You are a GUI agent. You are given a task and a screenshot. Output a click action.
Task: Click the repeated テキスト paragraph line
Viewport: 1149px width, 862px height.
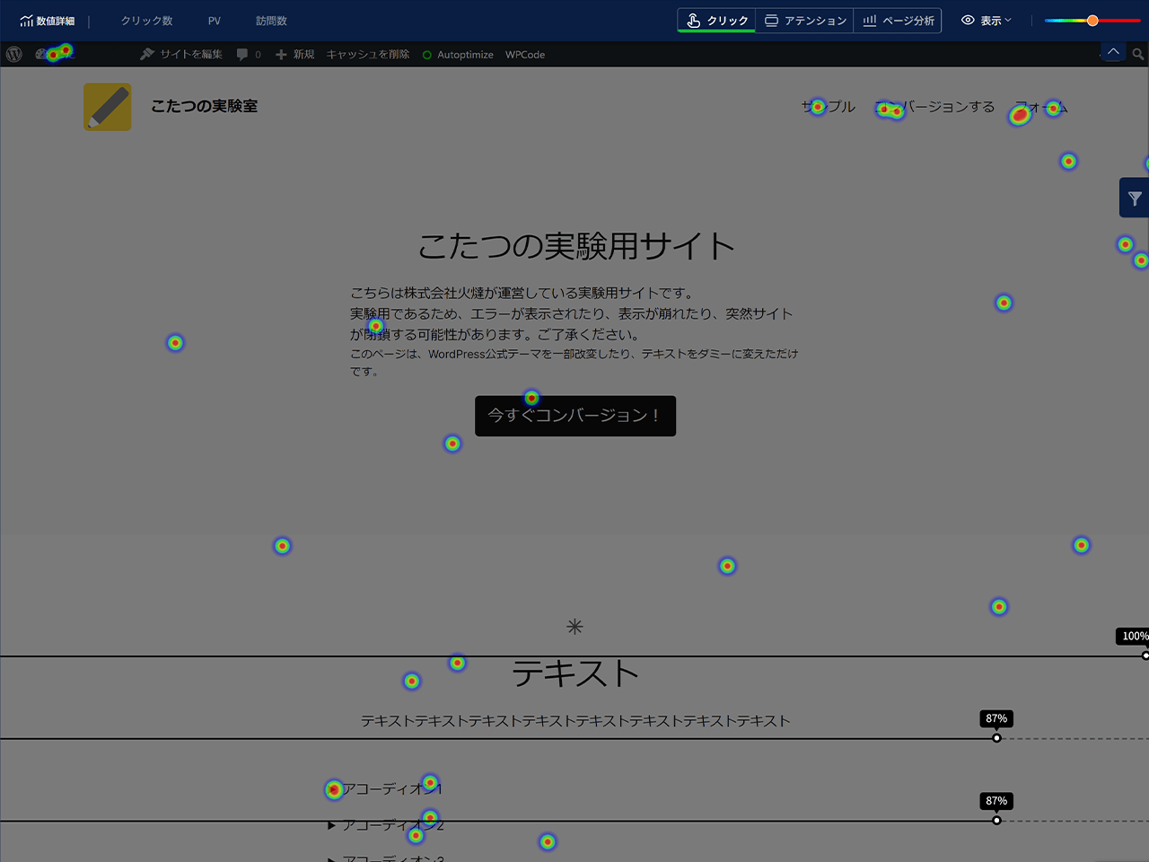(575, 721)
